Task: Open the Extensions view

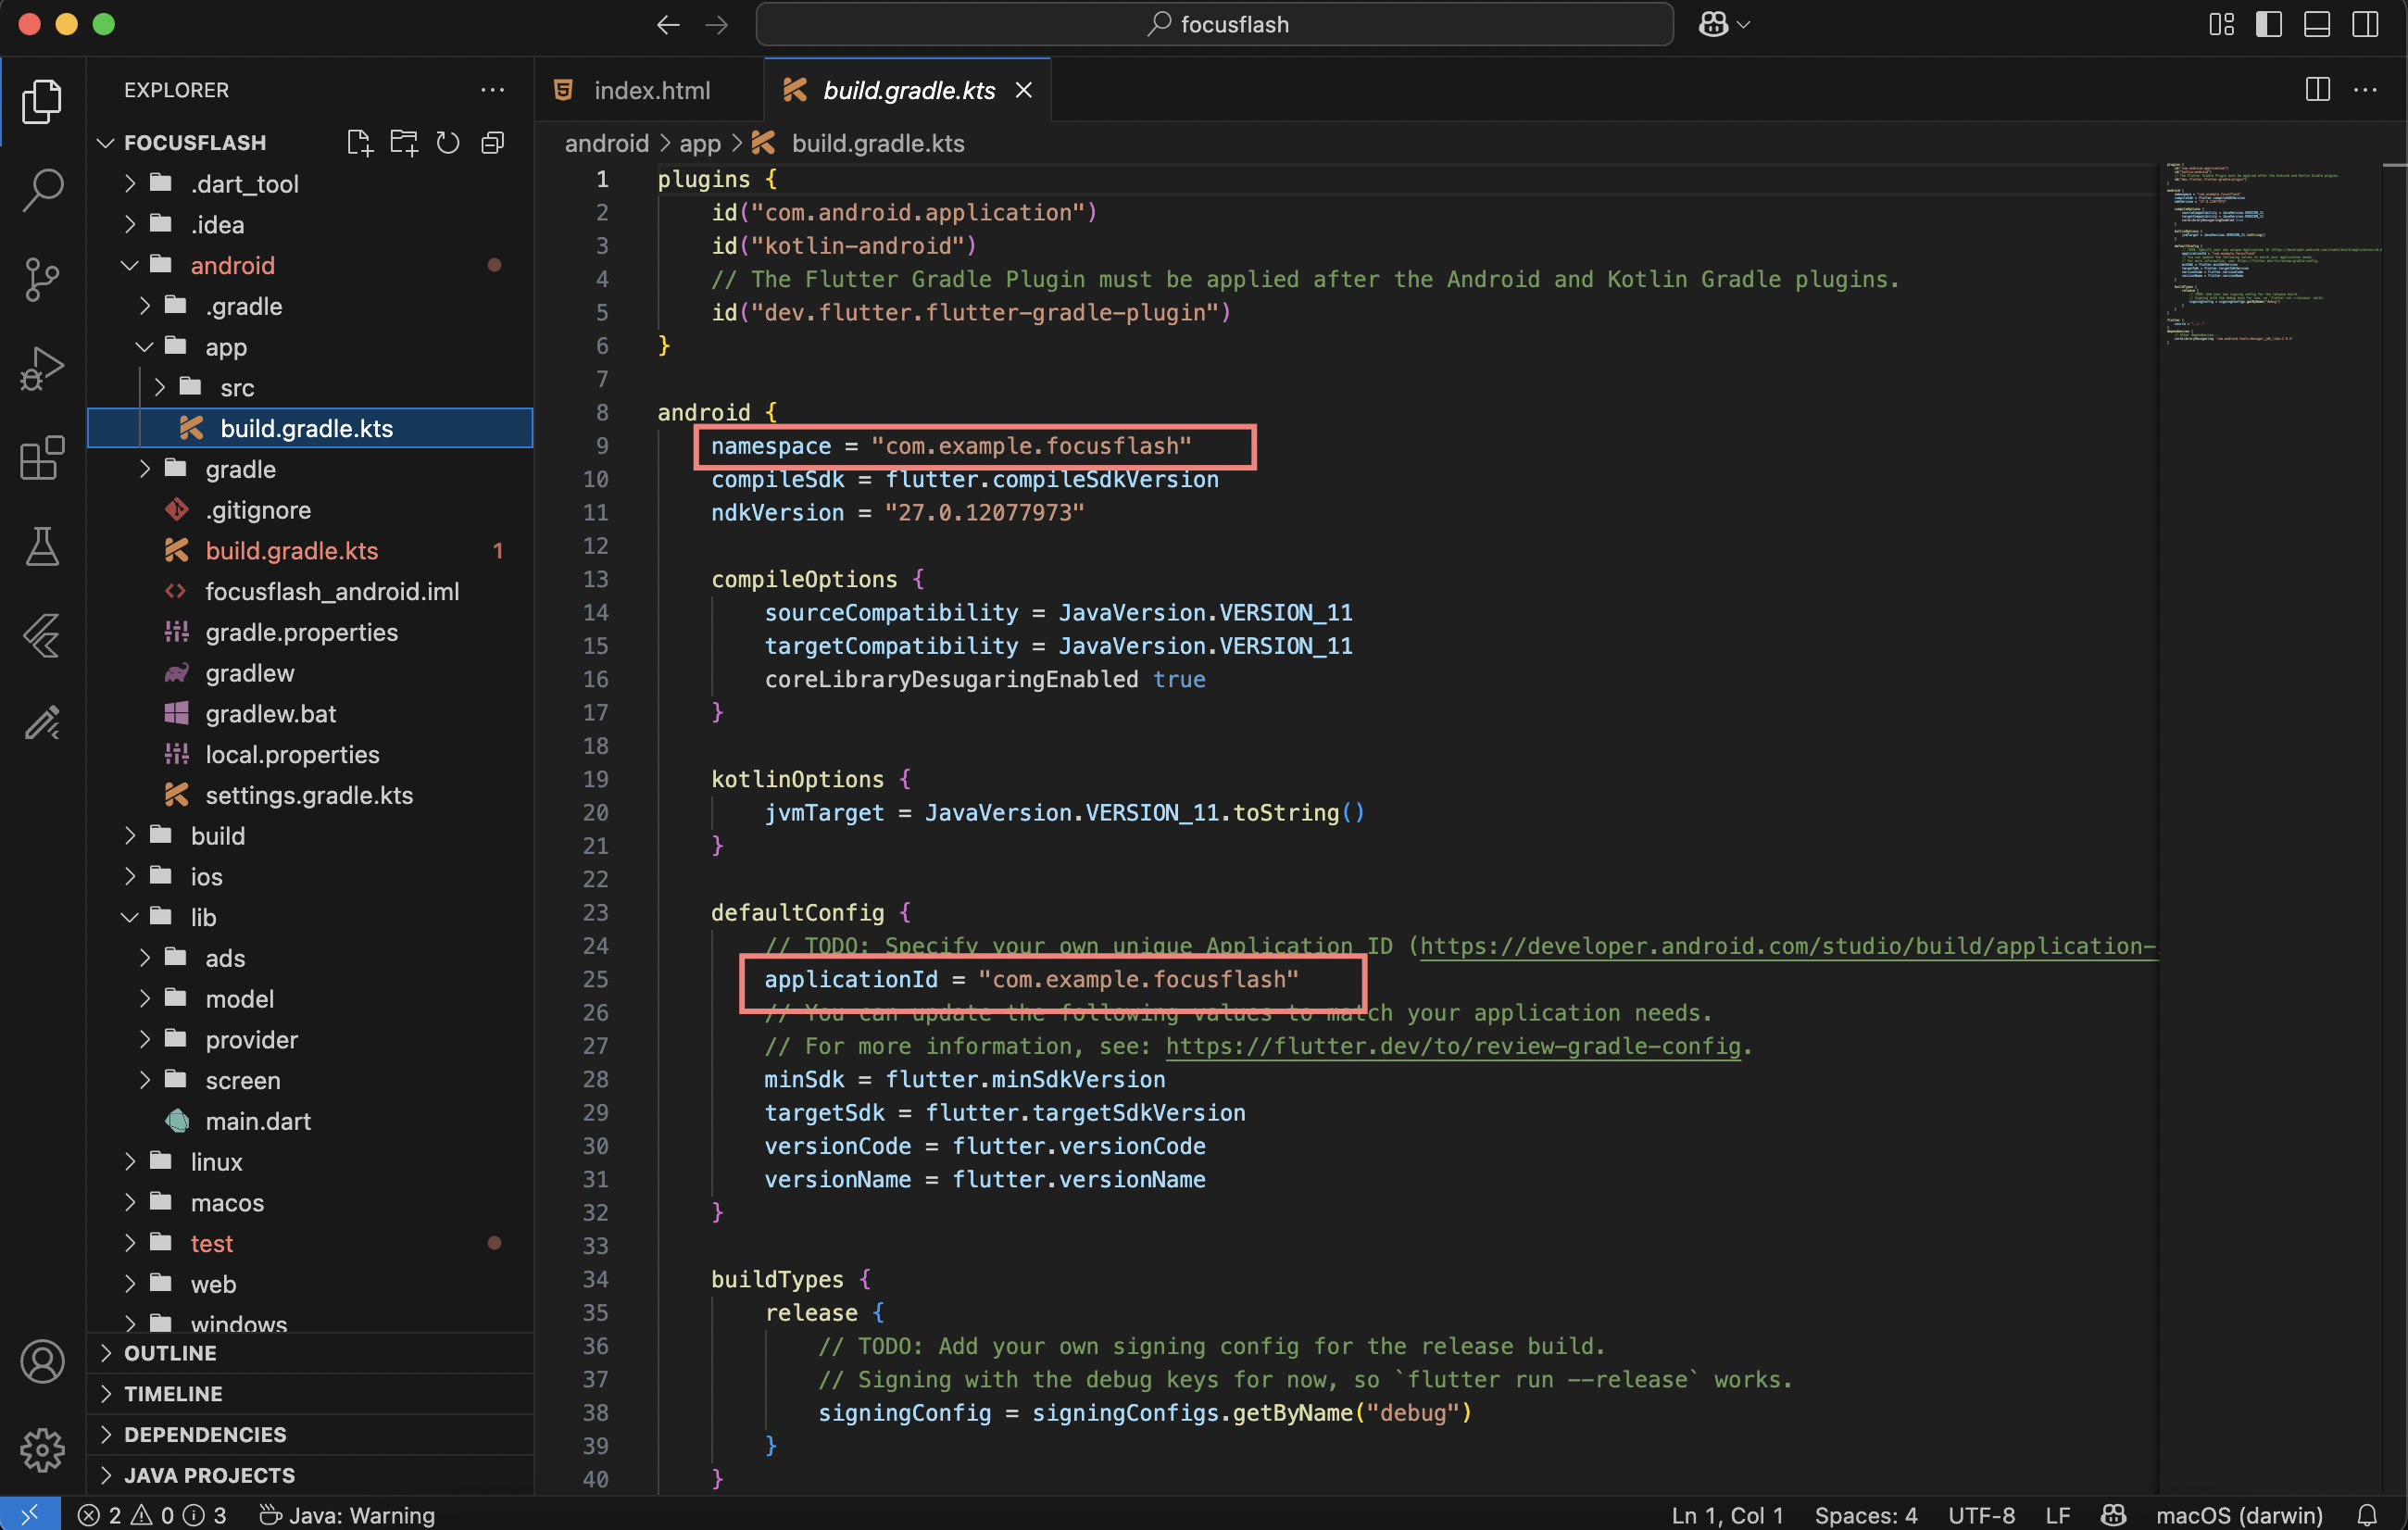Action: pos(42,458)
